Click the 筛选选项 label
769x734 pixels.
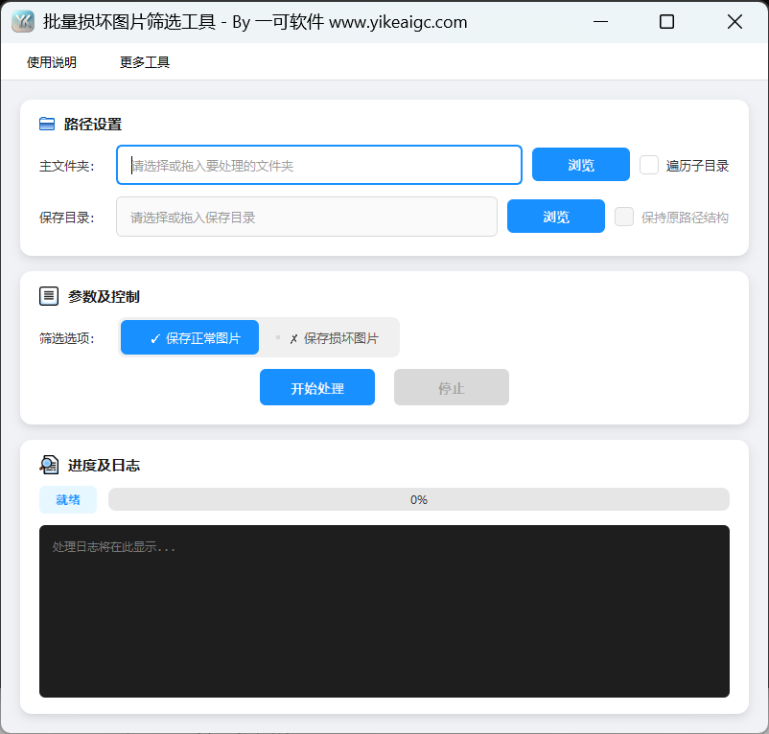point(67,338)
